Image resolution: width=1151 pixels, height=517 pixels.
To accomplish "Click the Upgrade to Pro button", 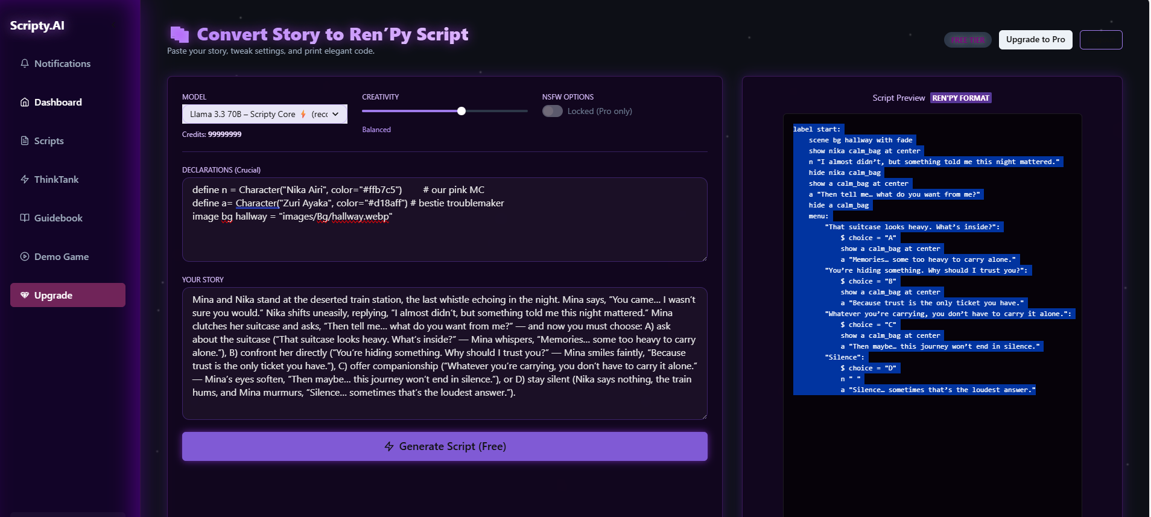I will [x=1035, y=40].
